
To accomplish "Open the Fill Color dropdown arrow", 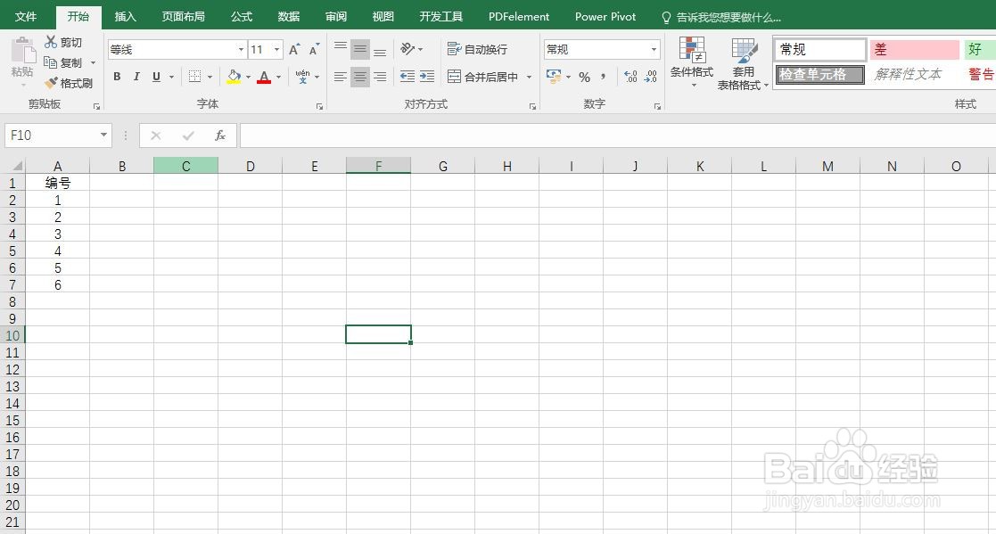I will [248, 78].
